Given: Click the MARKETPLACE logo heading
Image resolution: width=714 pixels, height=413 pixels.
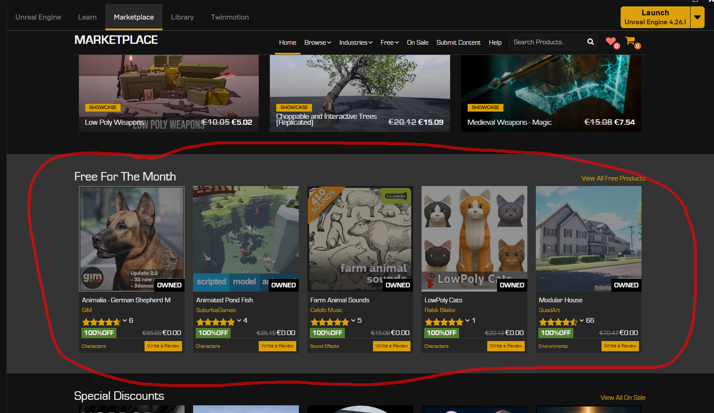Looking at the screenshot, I should click(x=116, y=40).
